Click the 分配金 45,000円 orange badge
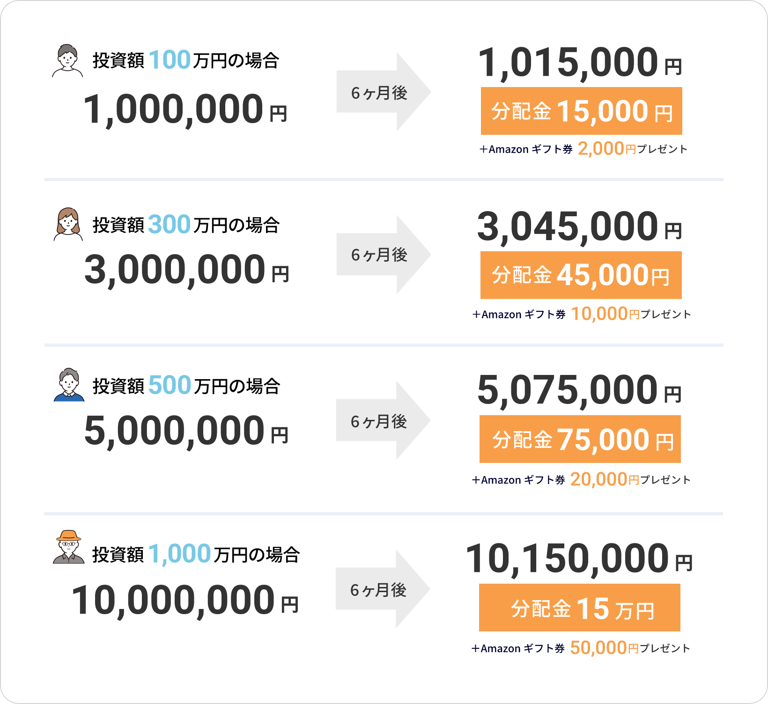Image resolution: width=768 pixels, height=704 pixels. click(x=581, y=275)
